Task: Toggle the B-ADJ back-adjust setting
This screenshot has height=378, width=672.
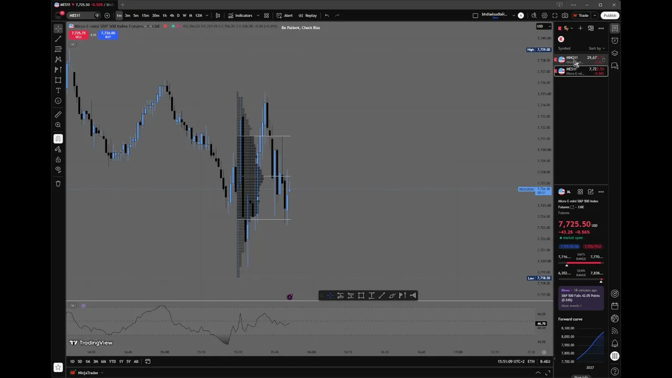Action: [x=545, y=361]
